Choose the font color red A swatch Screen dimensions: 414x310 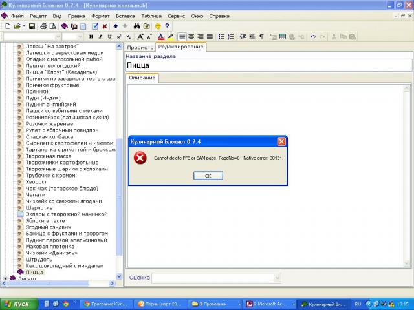pyautogui.click(x=161, y=37)
